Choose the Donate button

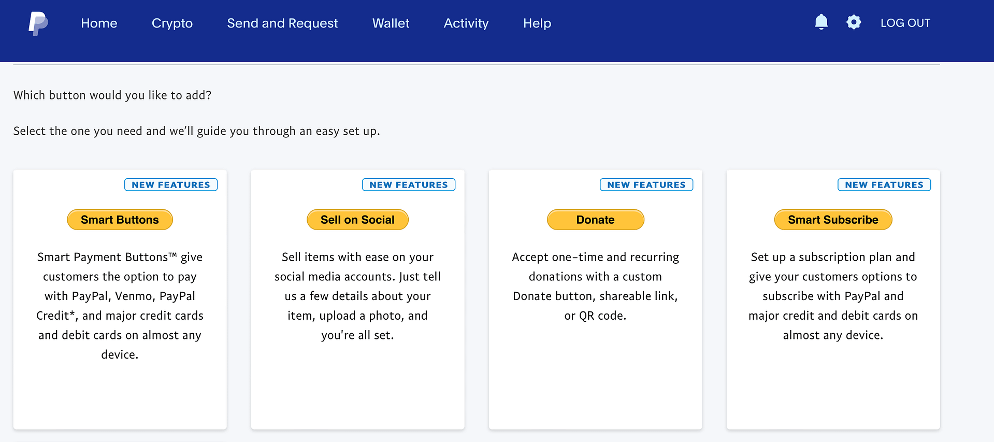596,220
